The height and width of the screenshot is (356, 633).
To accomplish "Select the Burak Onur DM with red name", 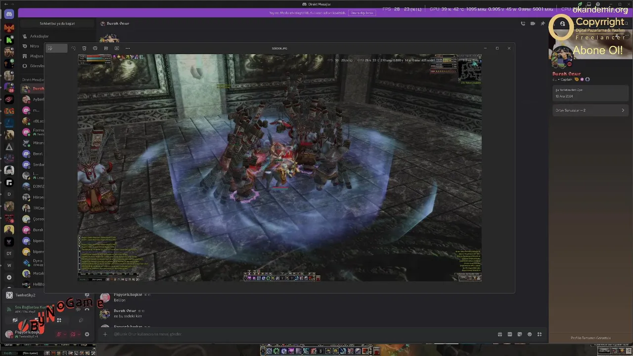I will point(33,89).
